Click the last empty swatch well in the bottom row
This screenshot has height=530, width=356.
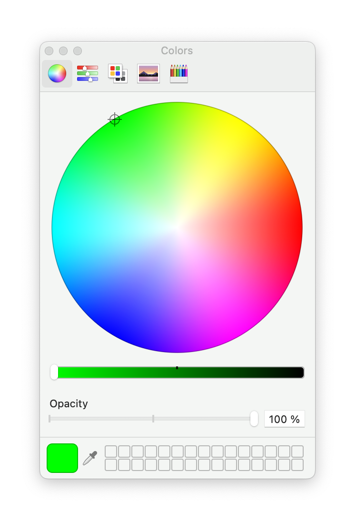(x=297, y=465)
